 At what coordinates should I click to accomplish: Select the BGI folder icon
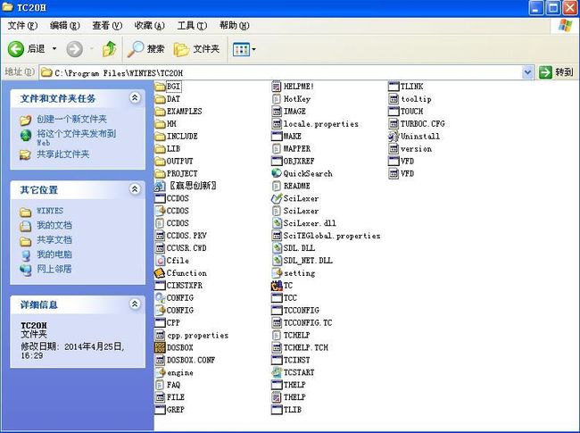click(x=160, y=87)
